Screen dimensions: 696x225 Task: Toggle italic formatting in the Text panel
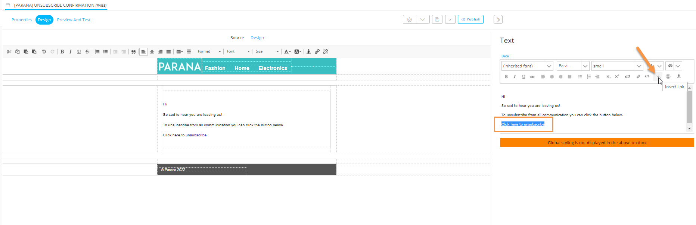tap(515, 77)
